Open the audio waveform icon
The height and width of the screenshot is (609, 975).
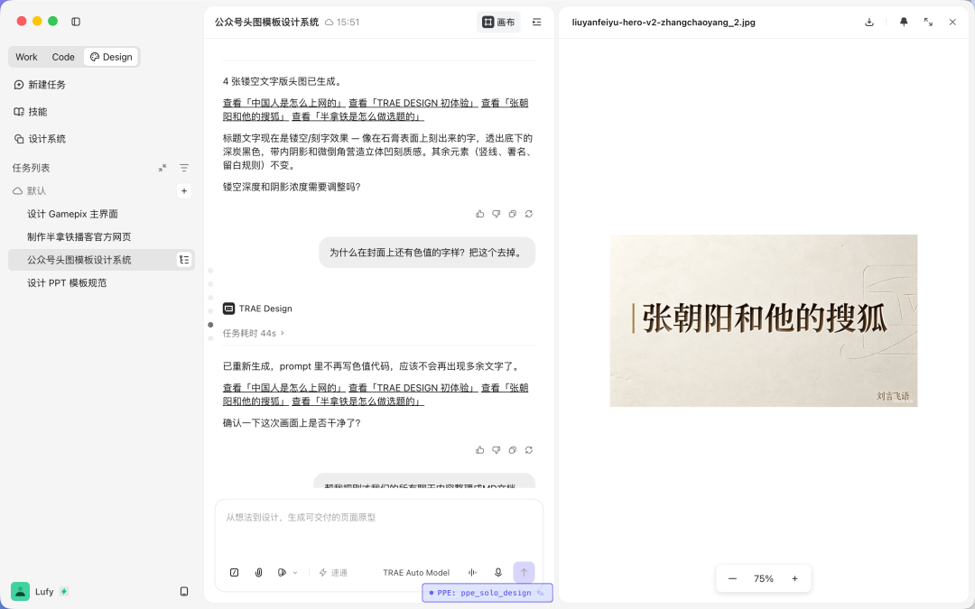coord(472,572)
